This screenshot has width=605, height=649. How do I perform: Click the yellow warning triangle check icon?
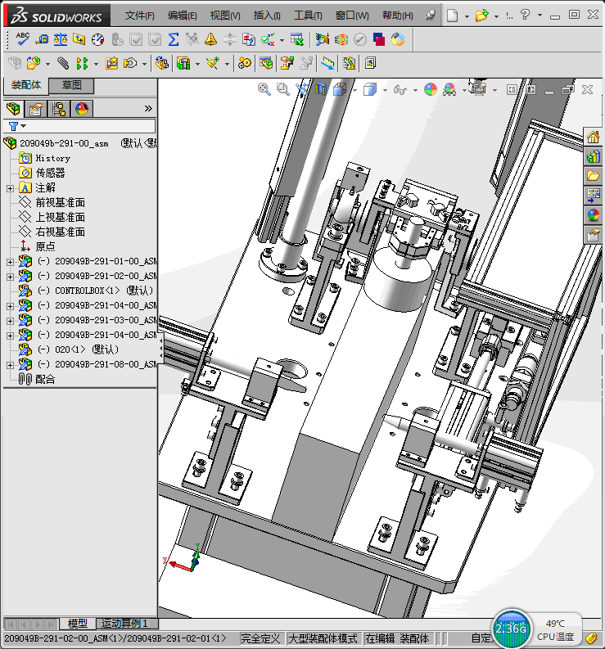coord(210,39)
